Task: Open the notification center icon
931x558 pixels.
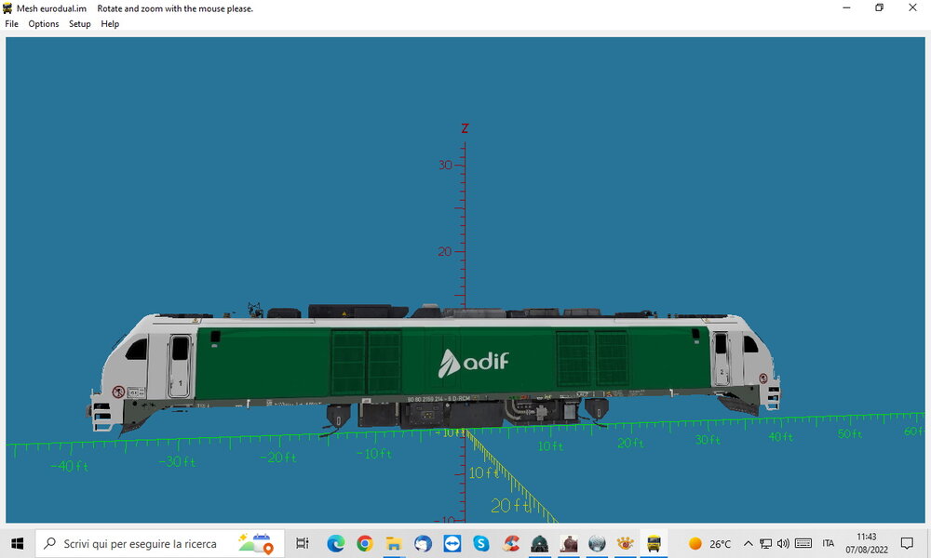Action: [x=907, y=543]
